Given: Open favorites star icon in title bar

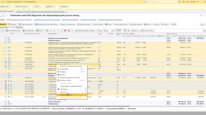Looking at the screenshot, I should [187, 2].
